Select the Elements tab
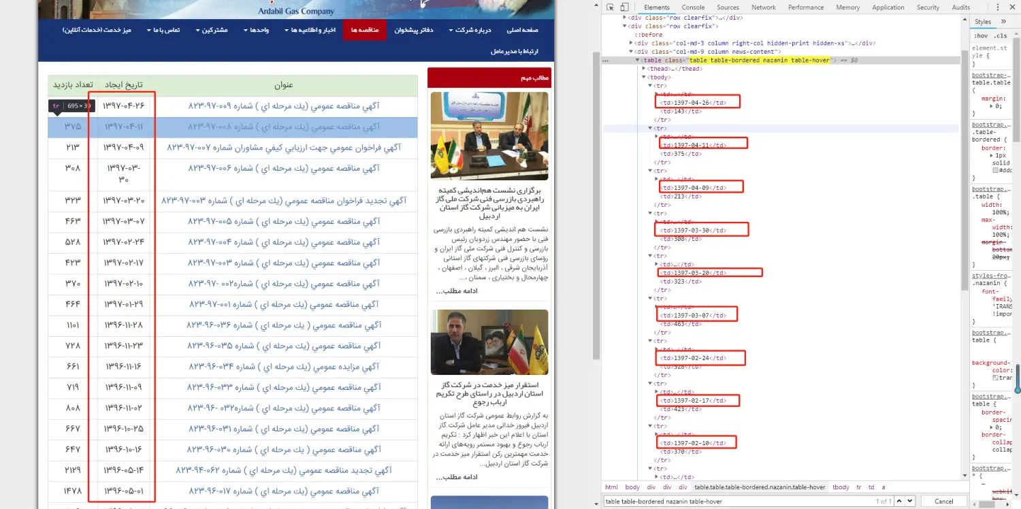The image size is (1021, 509). pyautogui.click(x=657, y=7)
